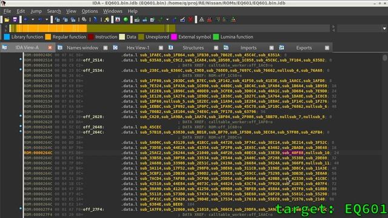The image size is (388, 218).
Task: Click the Lumina function green legend swatch
Action: tap(216, 37)
